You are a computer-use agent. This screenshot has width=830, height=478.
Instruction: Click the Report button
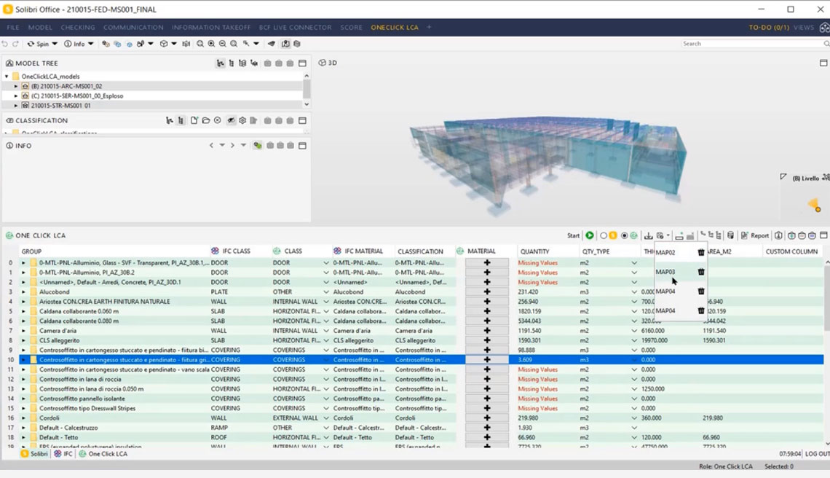tap(755, 235)
